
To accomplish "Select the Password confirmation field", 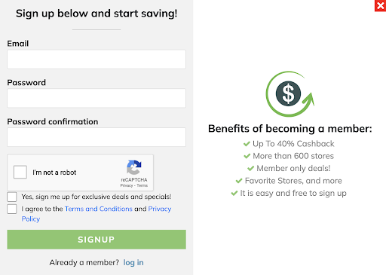I will tap(96, 137).
